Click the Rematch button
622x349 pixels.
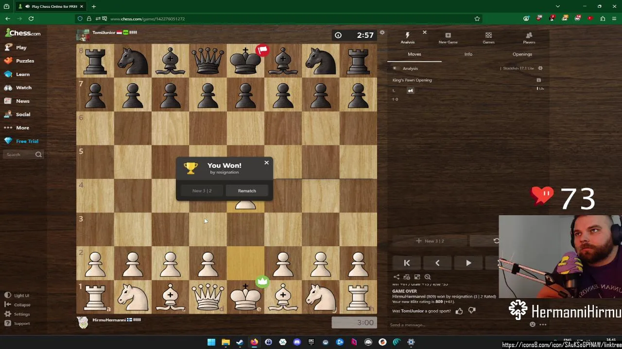pyautogui.click(x=247, y=191)
